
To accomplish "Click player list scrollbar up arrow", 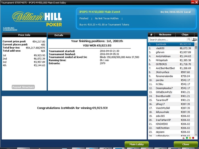I will coord(196,44).
